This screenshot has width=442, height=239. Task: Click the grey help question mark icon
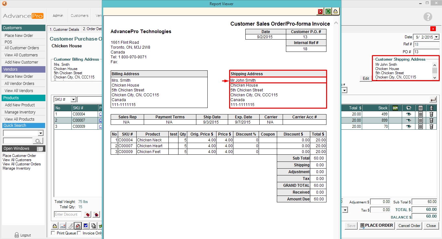pos(428,17)
